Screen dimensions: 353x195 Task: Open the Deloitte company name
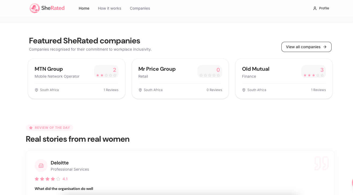click(x=60, y=163)
